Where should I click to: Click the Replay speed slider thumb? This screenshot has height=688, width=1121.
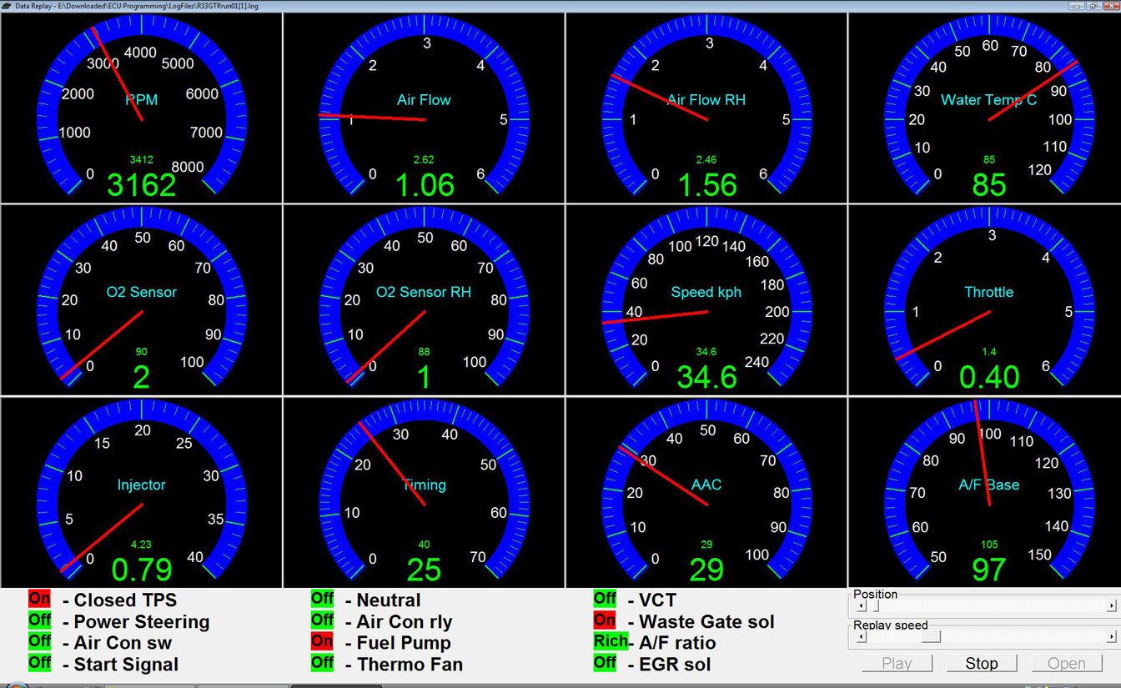[931, 637]
